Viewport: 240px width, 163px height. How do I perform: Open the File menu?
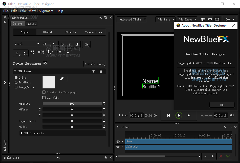click(x=6, y=11)
